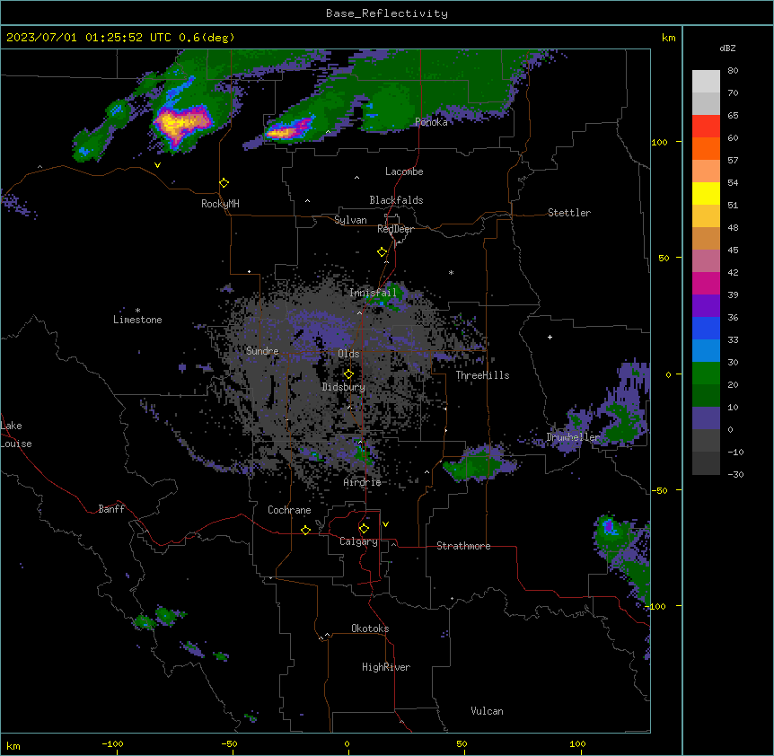Select the RedDeer city label
The height and width of the screenshot is (756, 774).
coord(395,229)
